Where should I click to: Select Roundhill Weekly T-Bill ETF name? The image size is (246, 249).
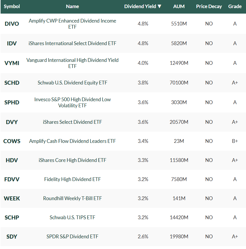[72, 198]
